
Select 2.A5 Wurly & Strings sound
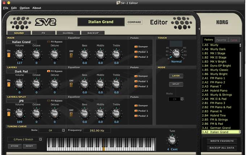pyautogui.click(x=220, y=95)
